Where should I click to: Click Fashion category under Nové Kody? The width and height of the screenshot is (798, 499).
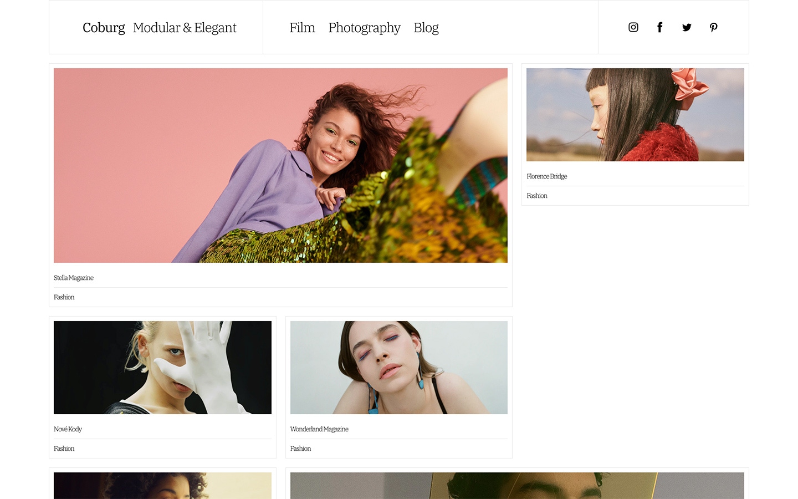coord(64,449)
